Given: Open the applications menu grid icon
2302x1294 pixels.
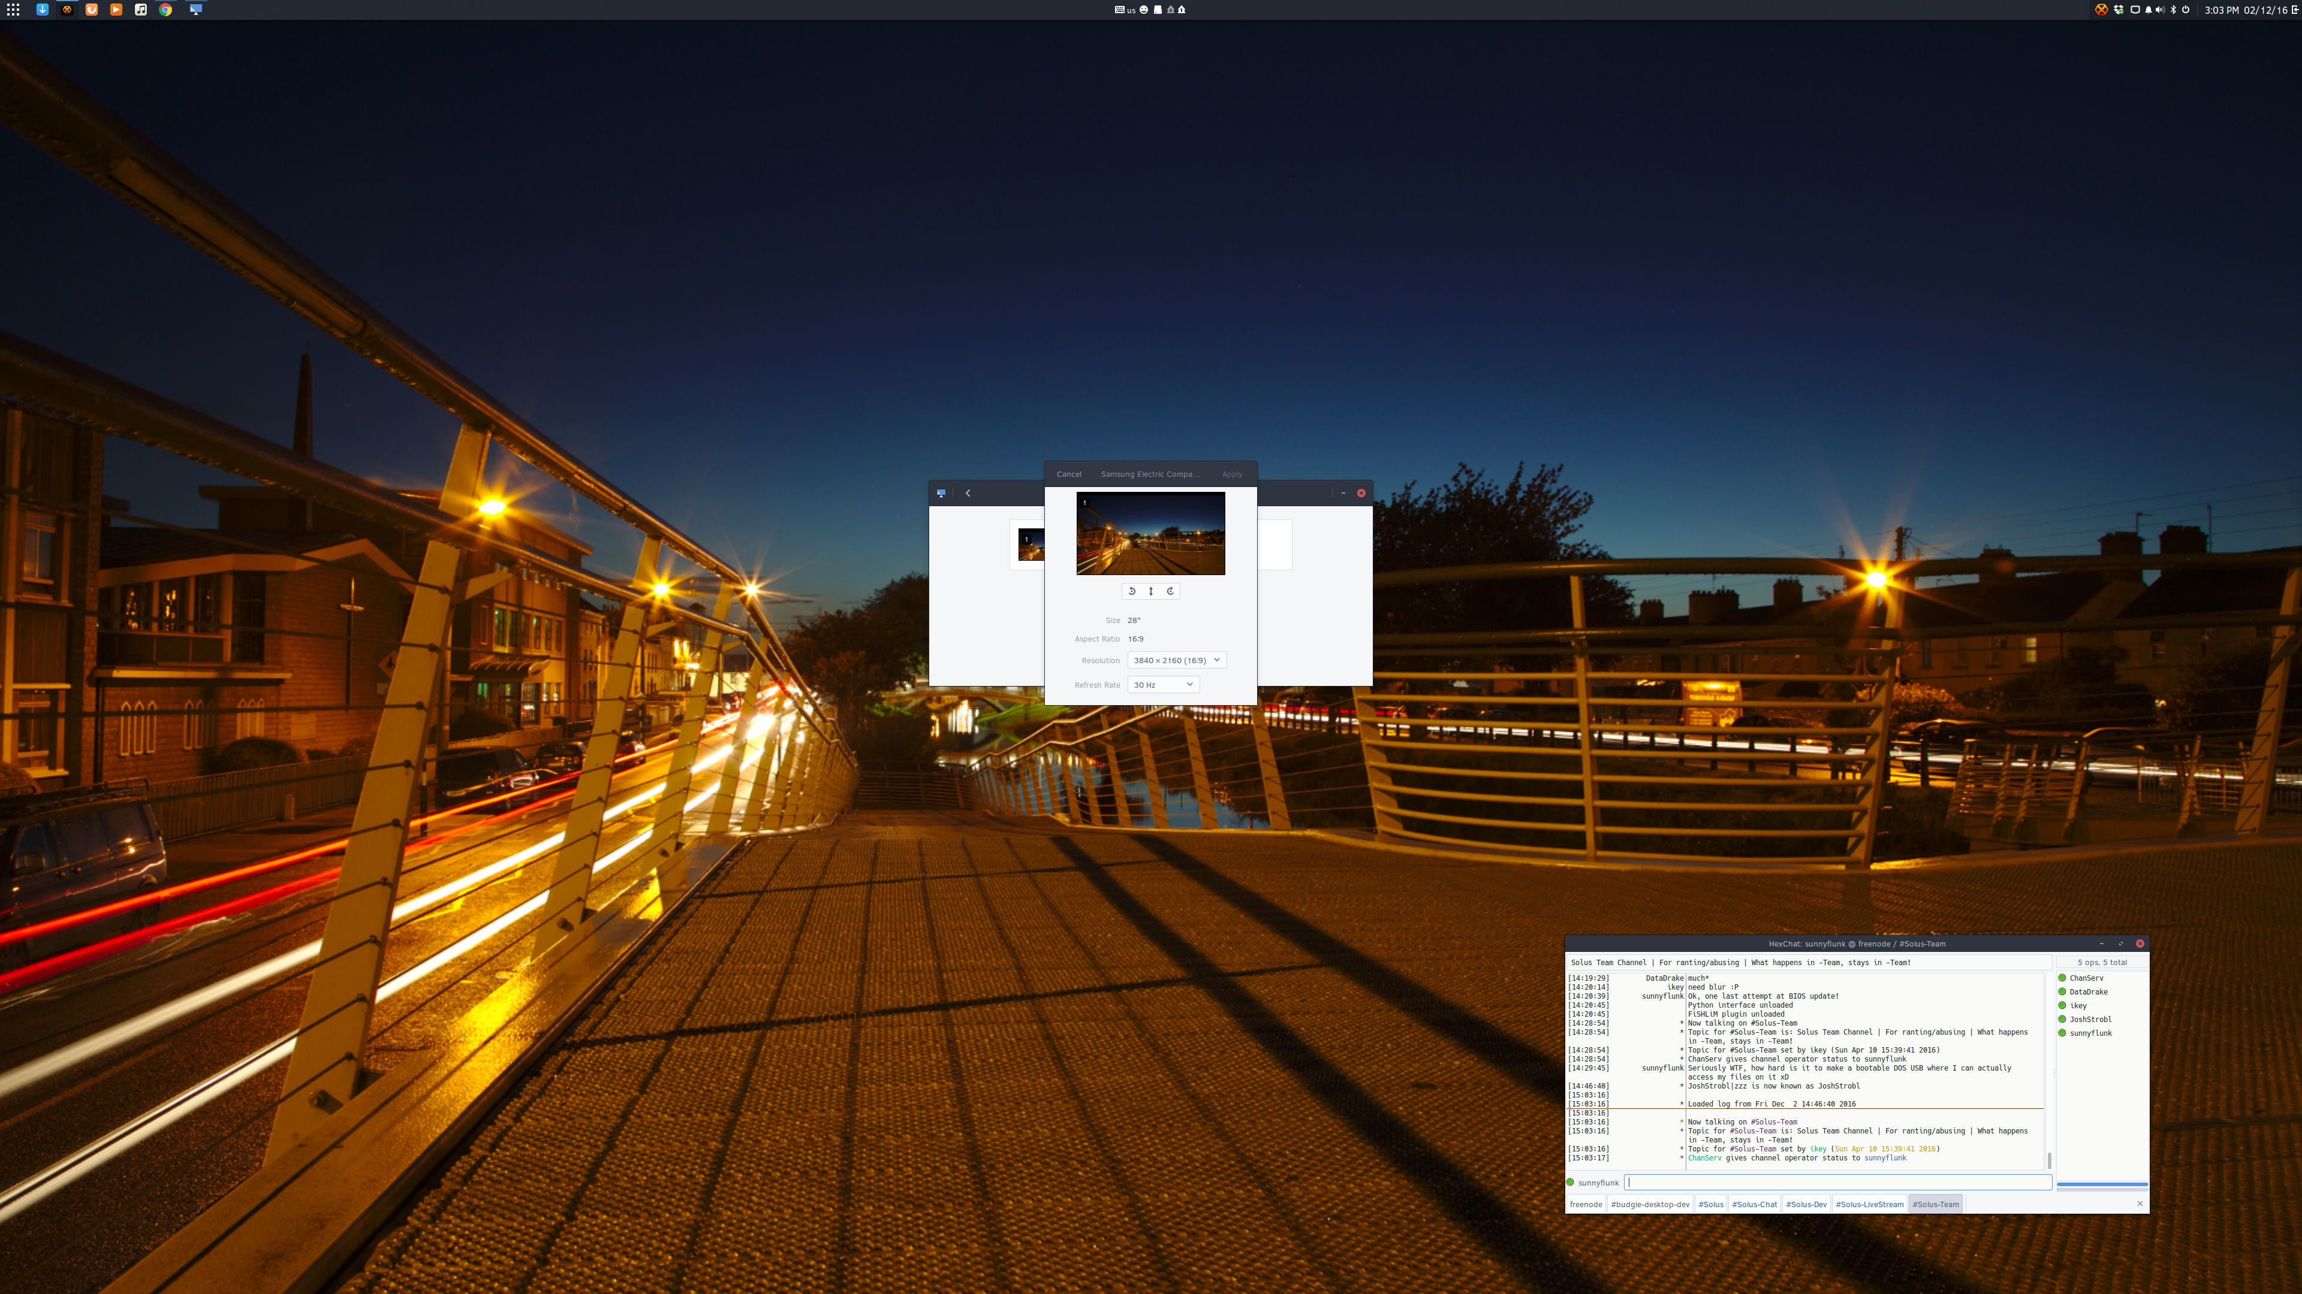Looking at the screenshot, I should click(x=13, y=10).
